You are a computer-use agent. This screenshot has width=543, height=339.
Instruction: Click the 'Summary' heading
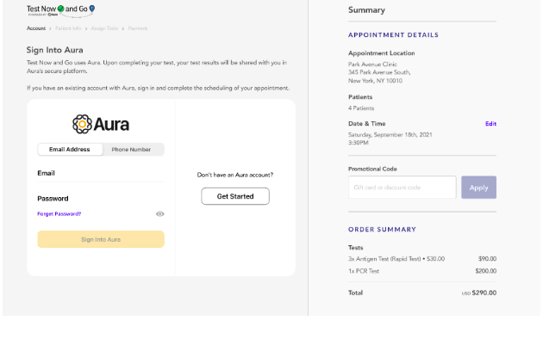(366, 10)
